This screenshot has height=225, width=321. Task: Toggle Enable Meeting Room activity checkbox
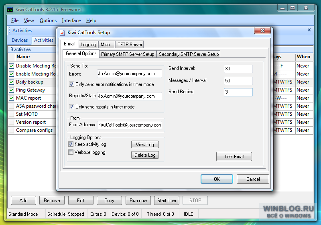click(12, 74)
